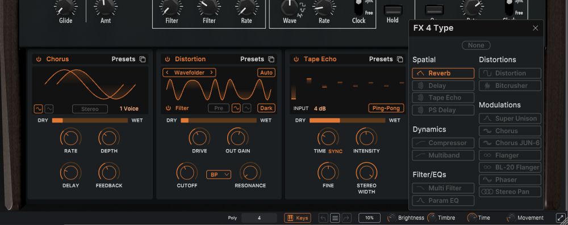This screenshot has height=225, width=568.
Task: Open Distortion Presets
Action: 252,59
